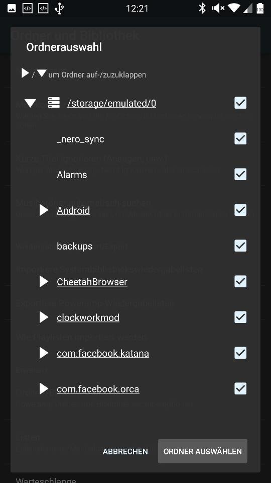
Task: Click the ABBRECHEN button
Action: point(125,452)
